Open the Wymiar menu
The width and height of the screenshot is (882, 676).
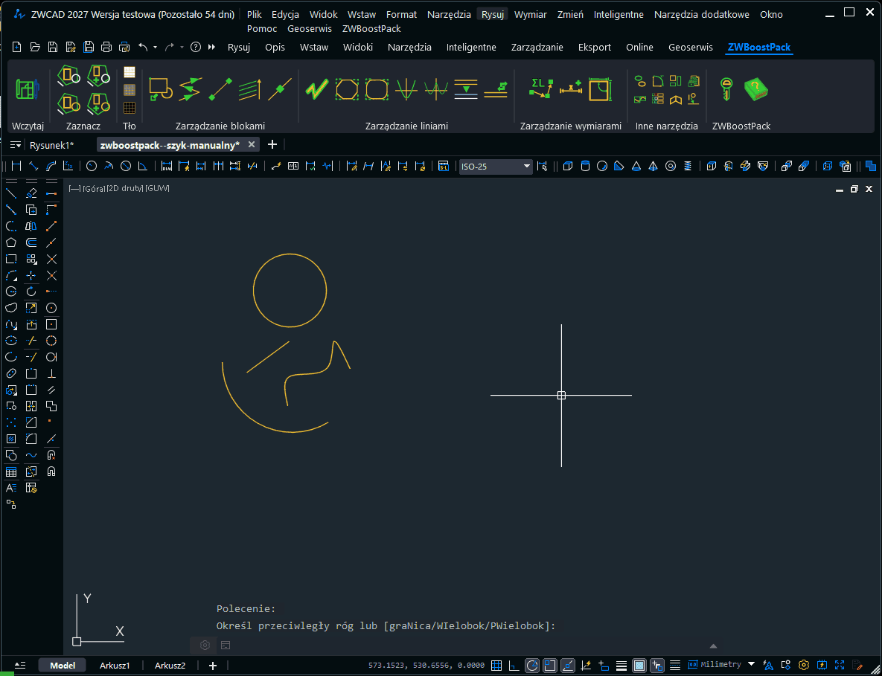(530, 14)
